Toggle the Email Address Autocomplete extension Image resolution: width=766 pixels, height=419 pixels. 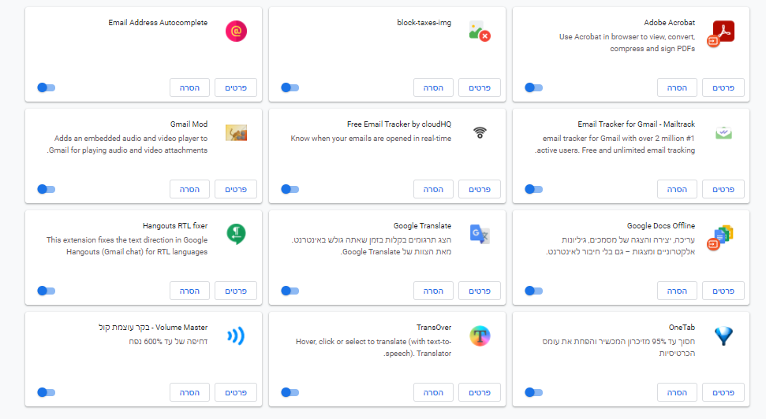(x=47, y=87)
